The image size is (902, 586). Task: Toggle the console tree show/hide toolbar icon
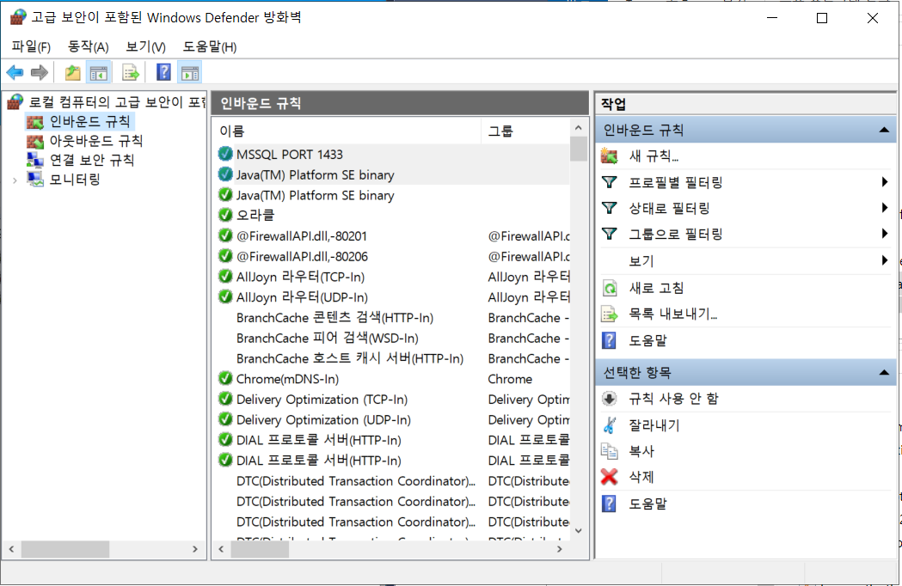[x=98, y=72]
